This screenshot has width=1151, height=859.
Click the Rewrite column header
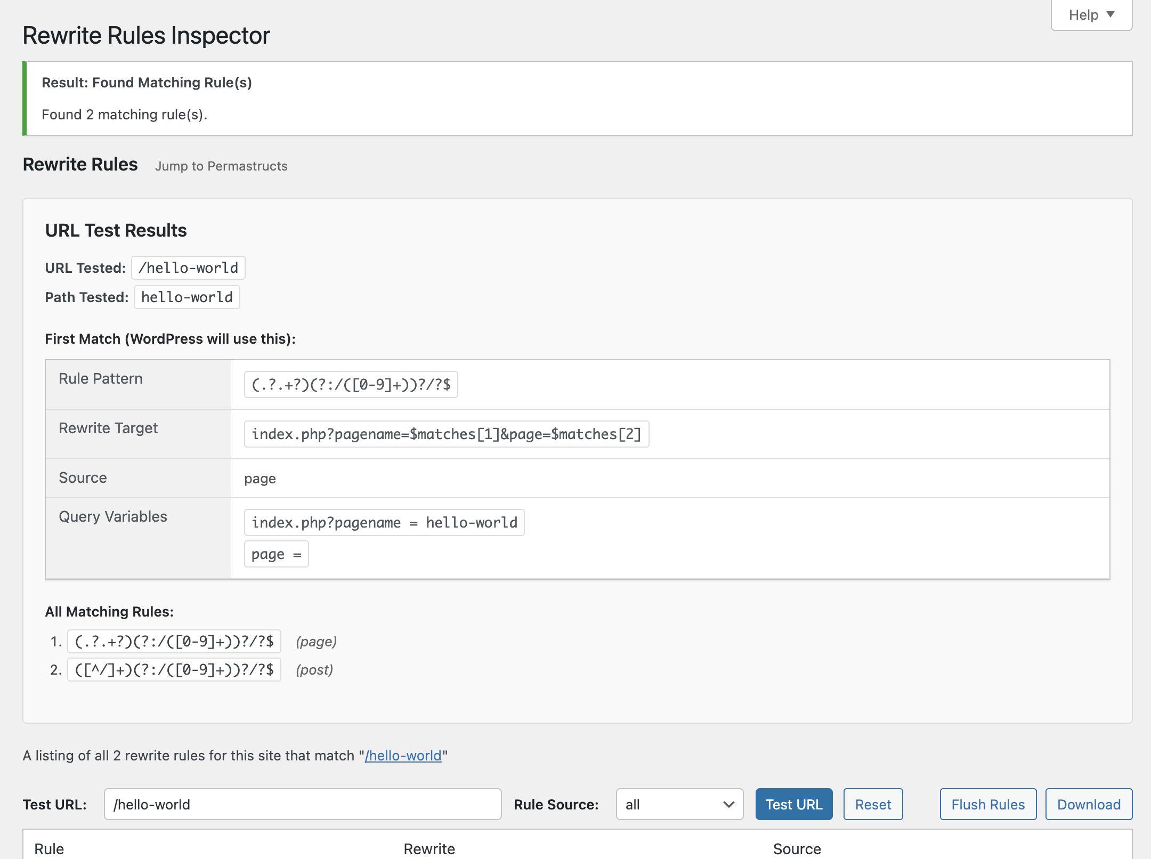click(x=429, y=848)
